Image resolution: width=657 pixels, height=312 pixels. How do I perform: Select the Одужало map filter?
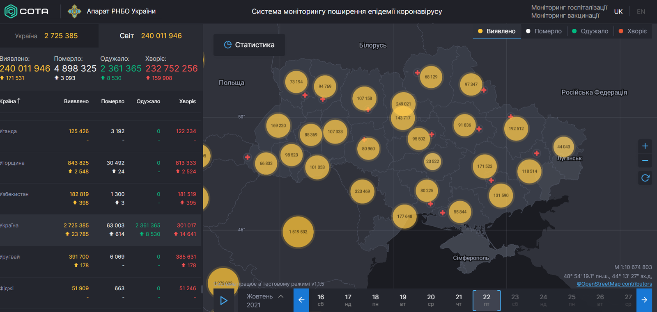point(590,31)
